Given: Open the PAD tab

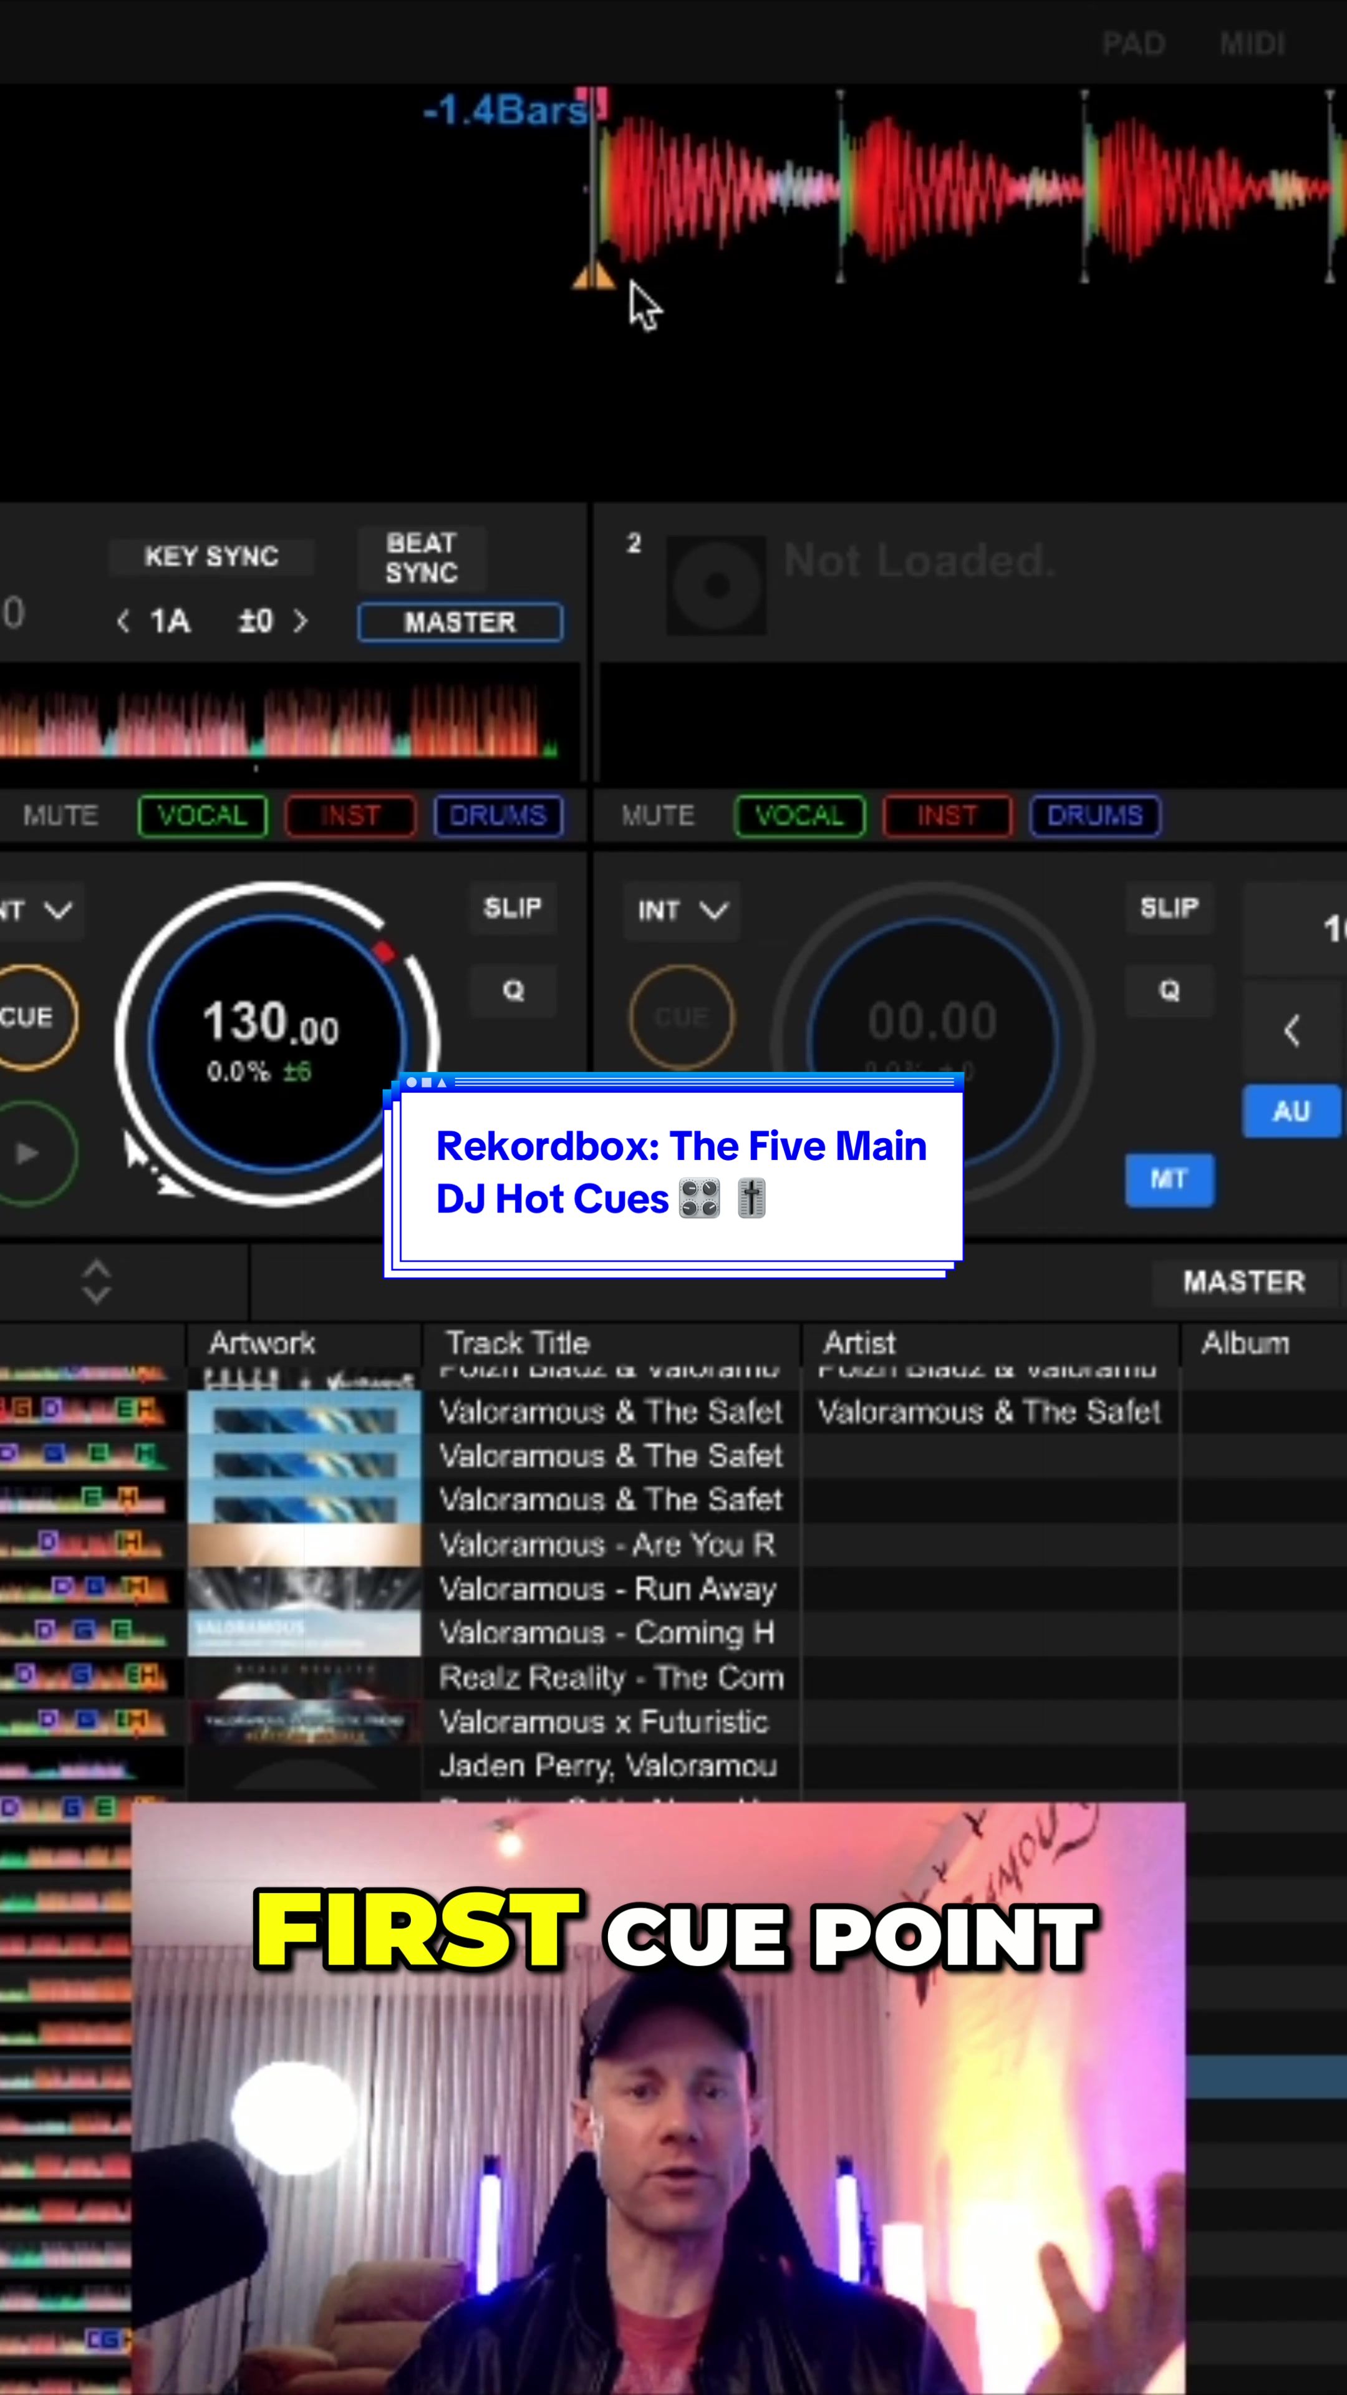Looking at the screenshot, I should point(1133,44).
